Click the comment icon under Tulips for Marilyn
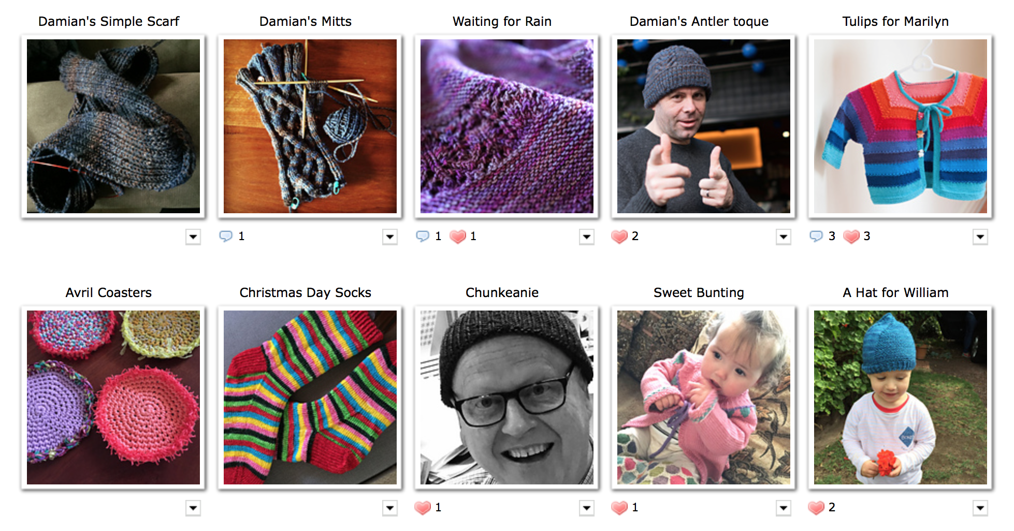This screenshot has height=531, width=1014. pyautogui.click(x=816, y=237)
